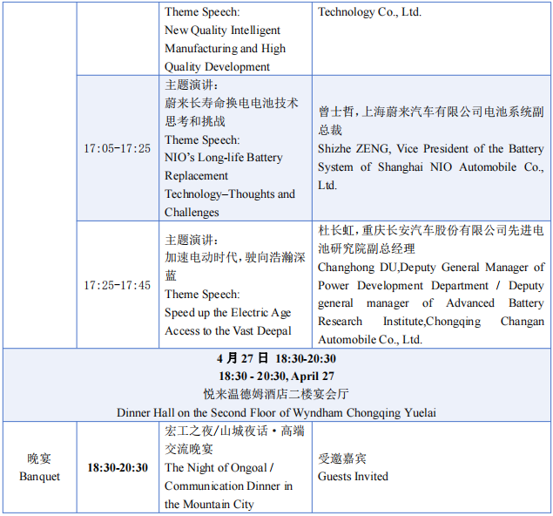Click 'The Night of Ongoal' event title
This screenshot has height=516, width=553.
coord(219,468)
